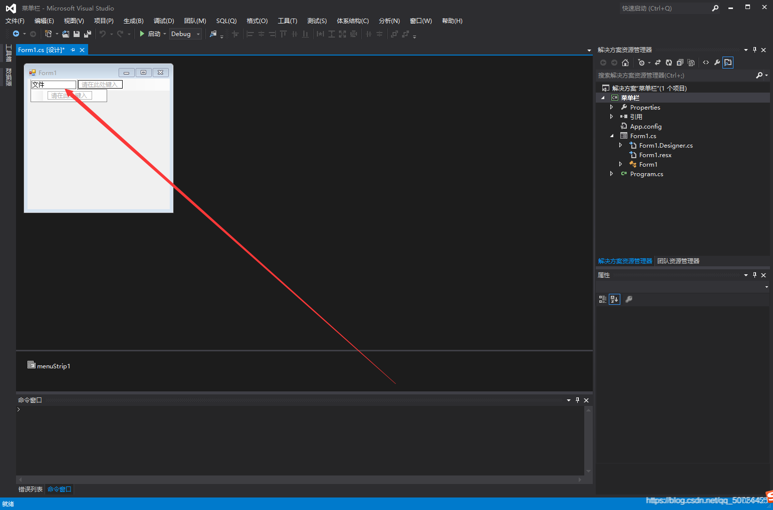Open Properties window options dropdown arrow
This screenshot has height=510, width=773.
pos(746,275)
